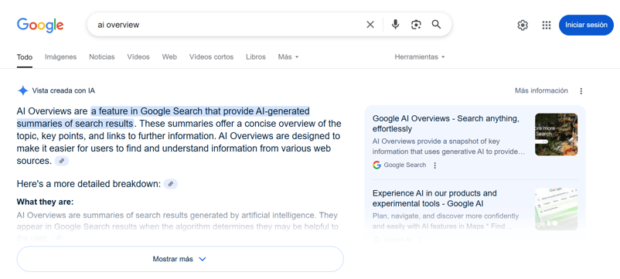Click 'Vista creada con IA' label

(x=63, y=90)
